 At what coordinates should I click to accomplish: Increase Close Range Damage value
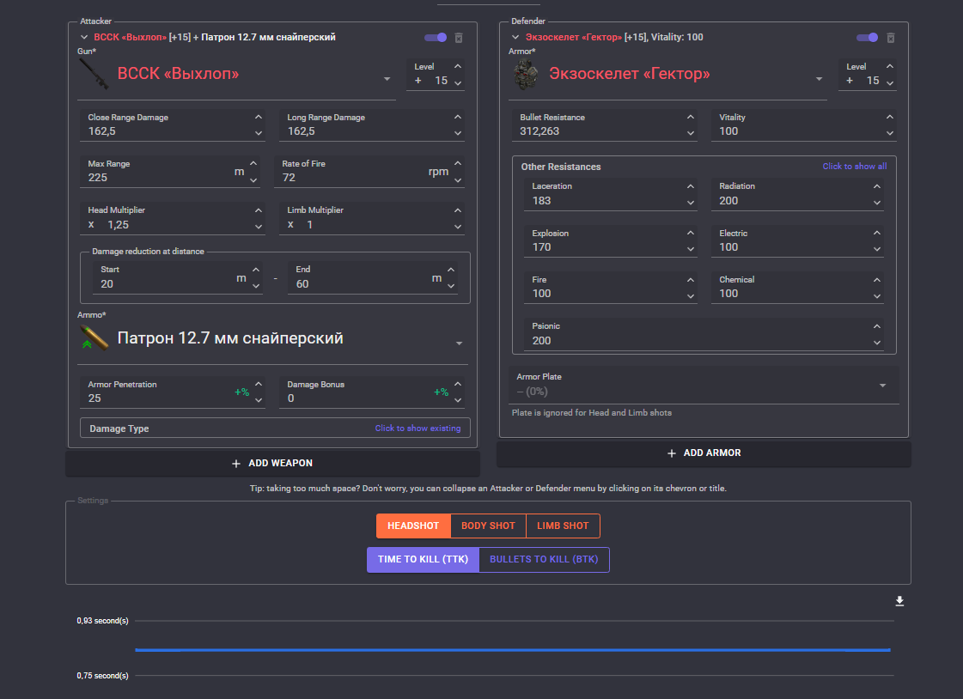click(x=259, y=117)
